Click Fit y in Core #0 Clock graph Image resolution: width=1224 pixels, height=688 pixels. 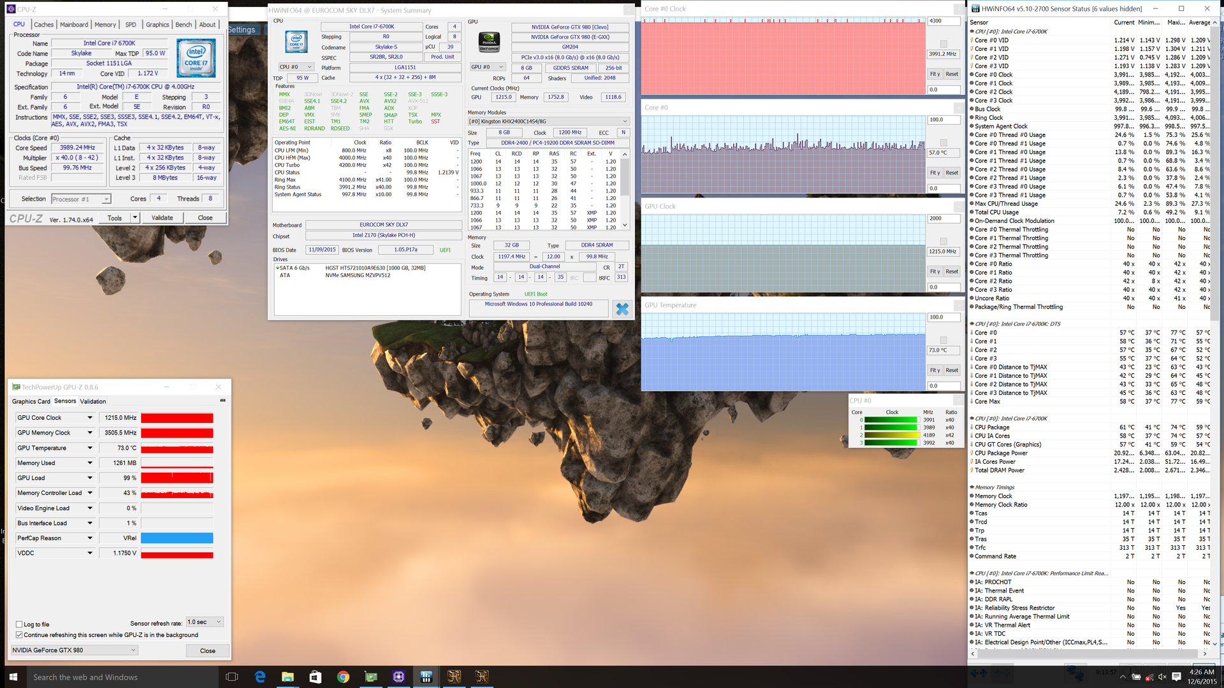(x=934, y=74)
